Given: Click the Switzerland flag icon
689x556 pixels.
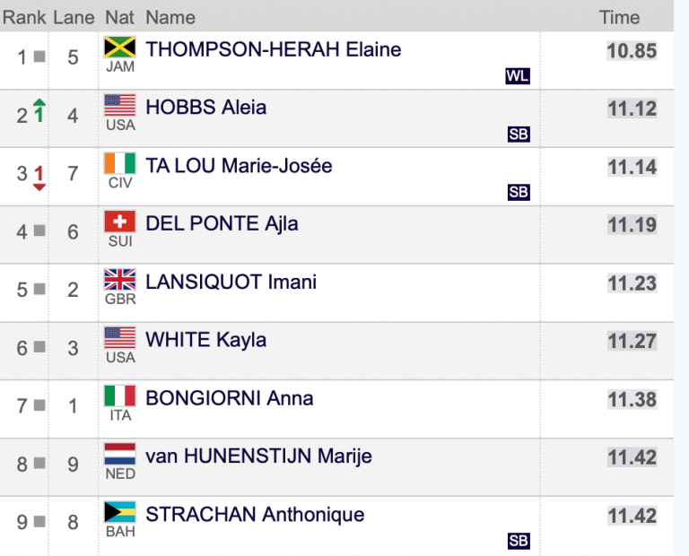Looking at the screenshot, I should pyautogui.click(x=120, y=222).
